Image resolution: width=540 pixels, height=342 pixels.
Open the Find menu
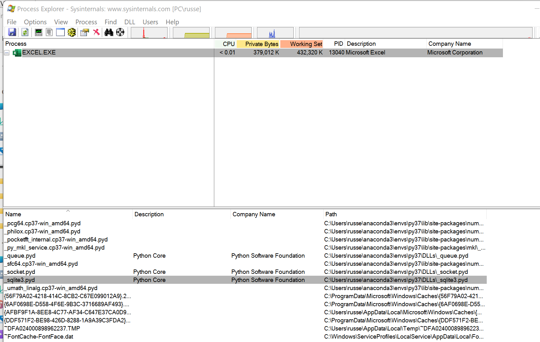(x=111, y=22)
